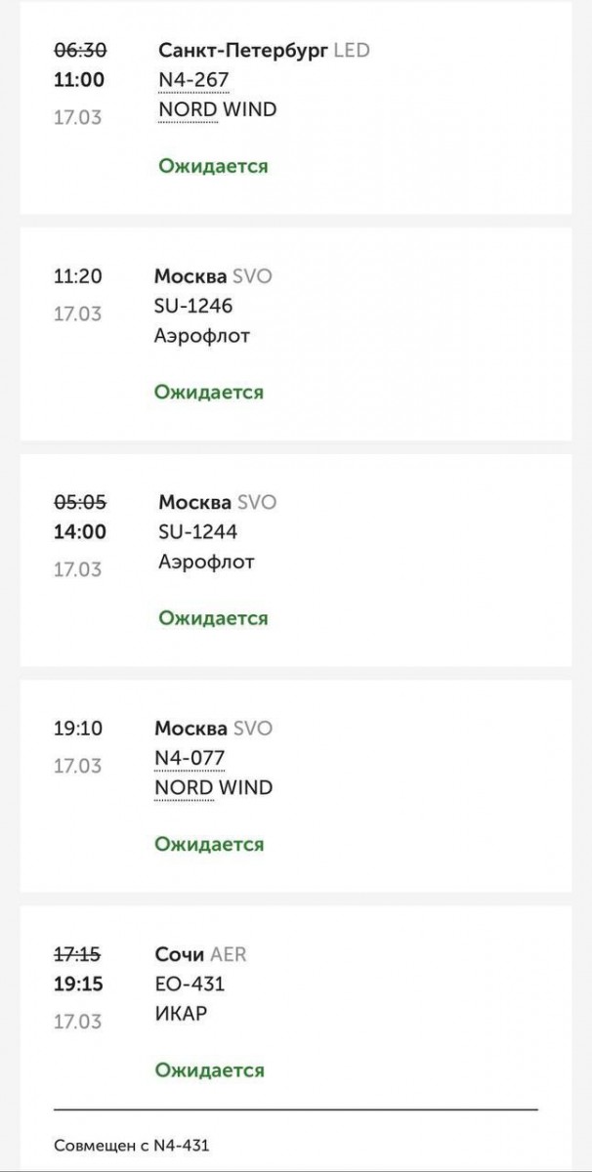592x1172 pixels.
Task: Open flight SU-1246 details
Action: click(193, 307)
